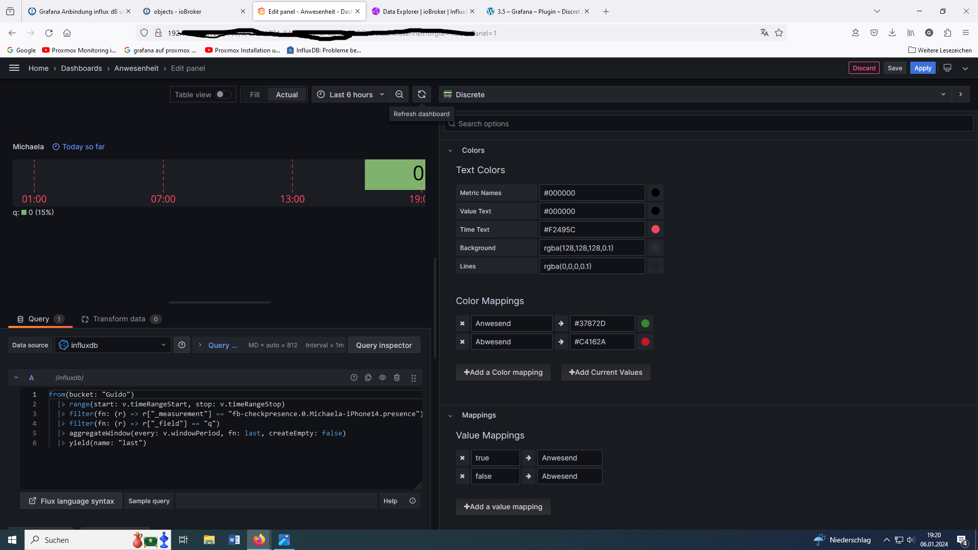This screenshot has width=978, height=550.
Task: Collapse the Colors options section
Action: point(450,150)
